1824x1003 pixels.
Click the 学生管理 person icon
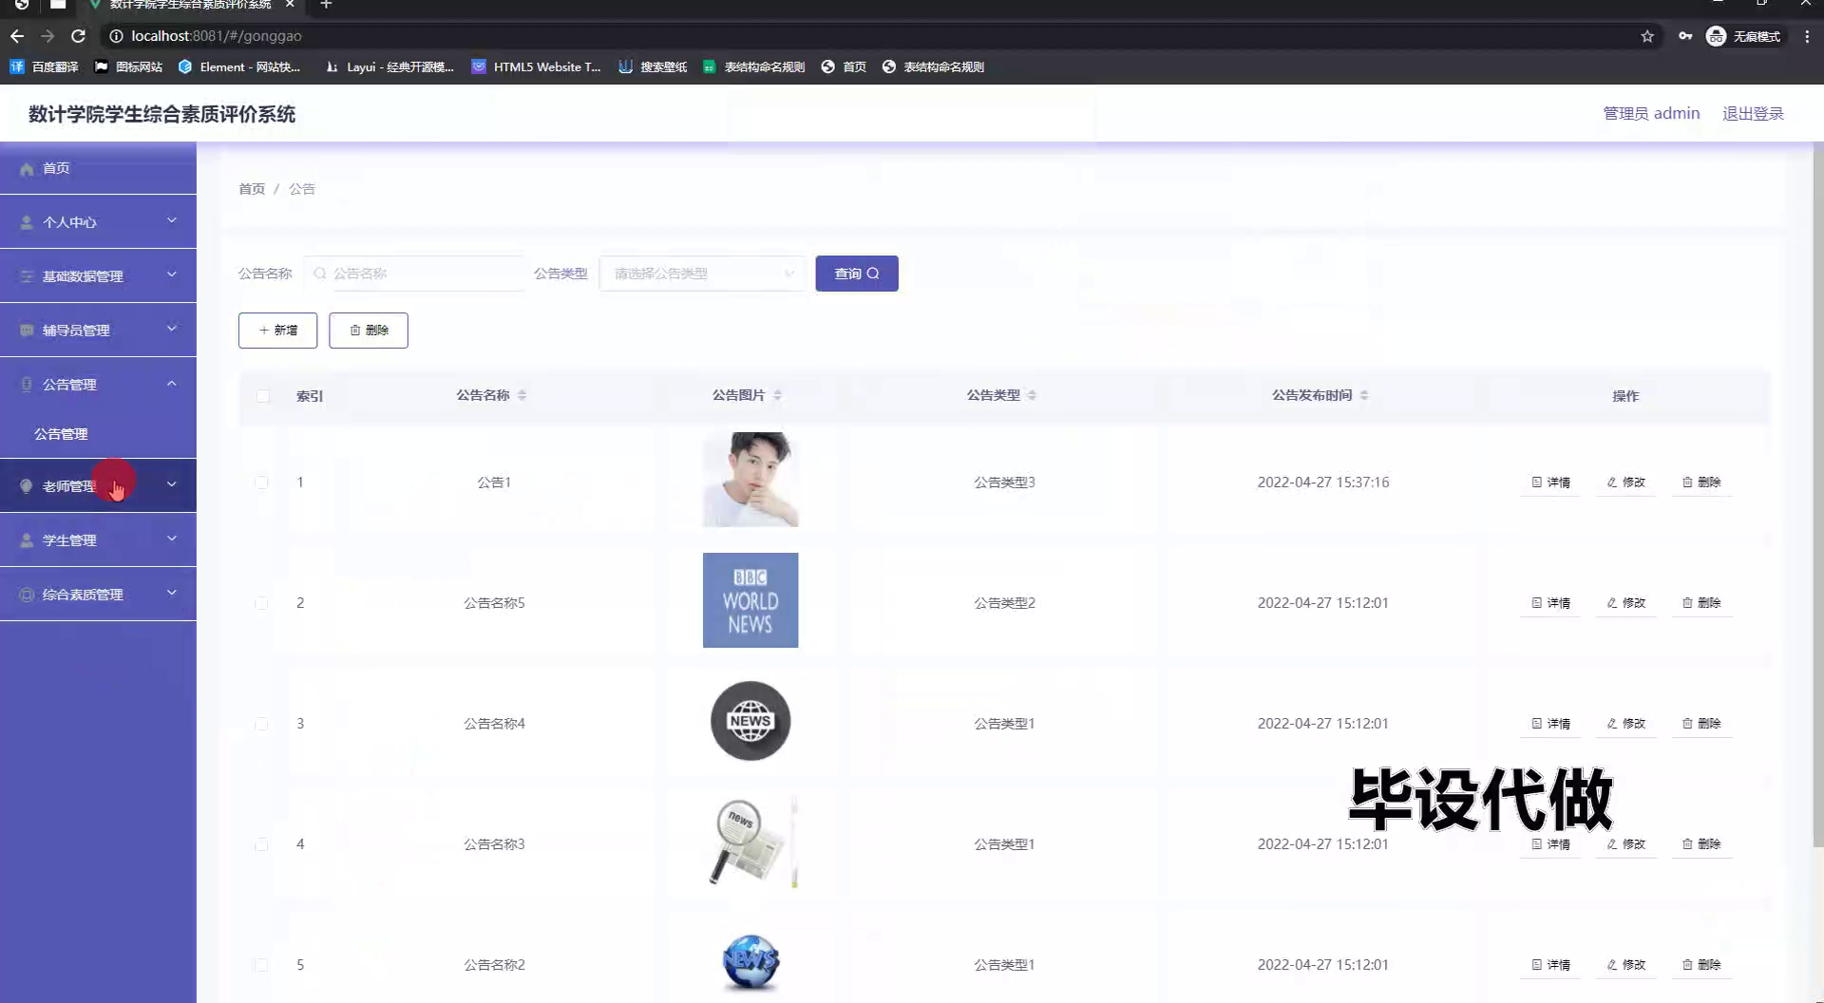pos(27,540)
